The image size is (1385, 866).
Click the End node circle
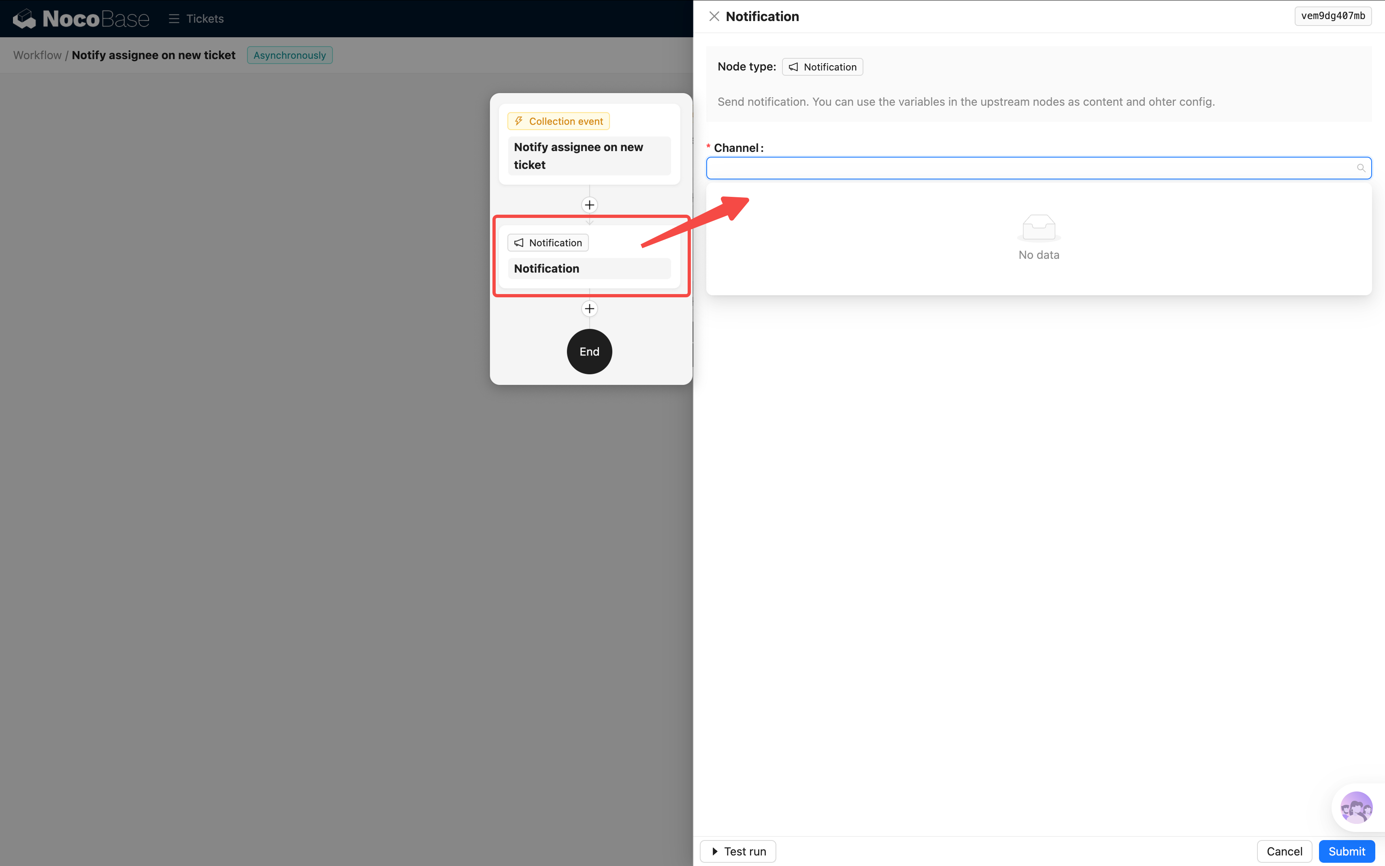(x=589, y=352)
